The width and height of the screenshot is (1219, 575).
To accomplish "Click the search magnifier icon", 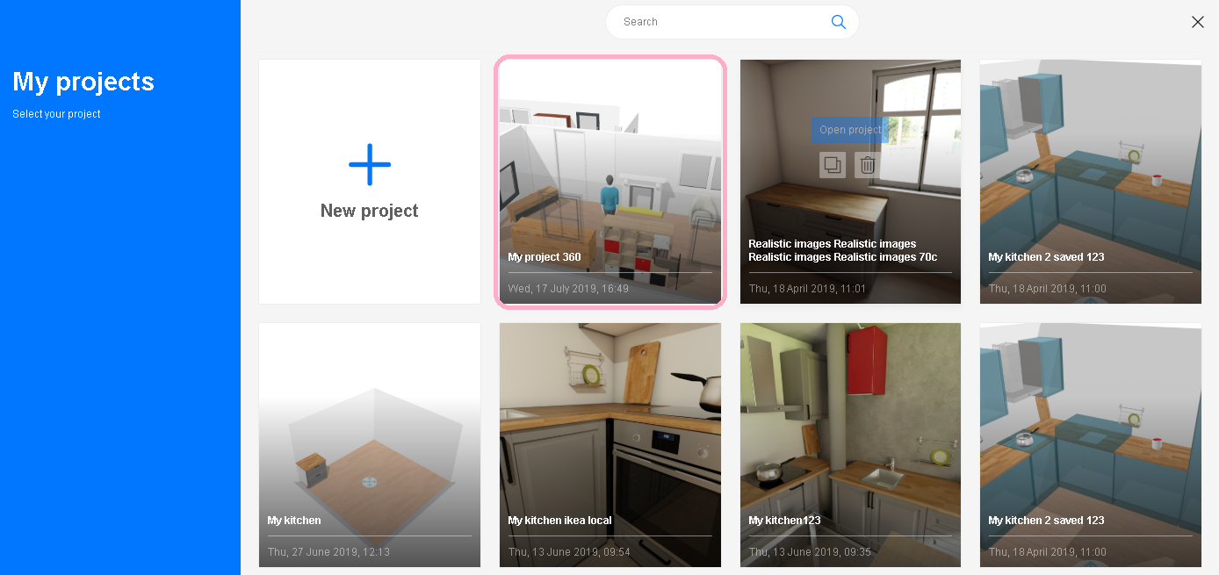I will pos(838,21).
